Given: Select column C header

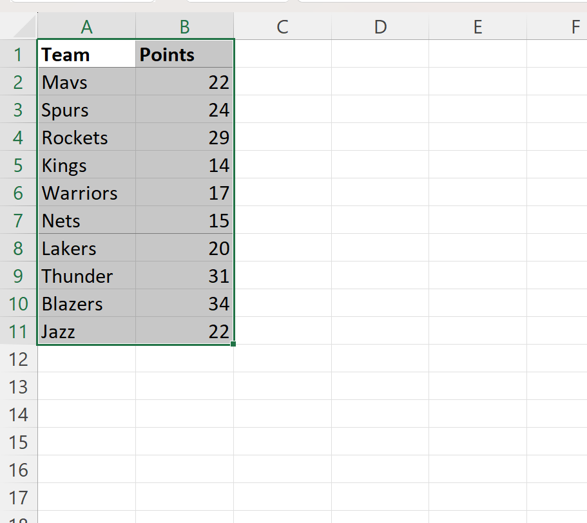Looking at the screenshot, I should coord(282,26).
